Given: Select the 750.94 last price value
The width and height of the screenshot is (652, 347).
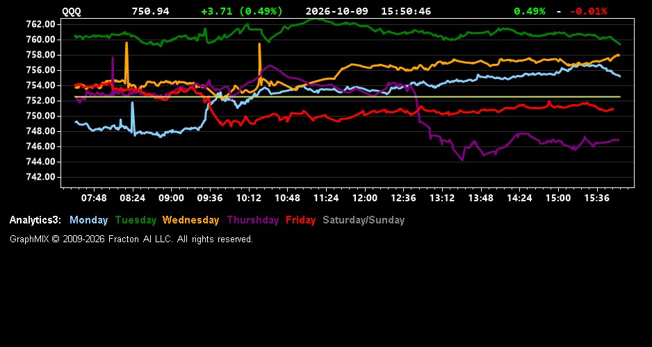Looking at the screenshot, I should [151, 12].
